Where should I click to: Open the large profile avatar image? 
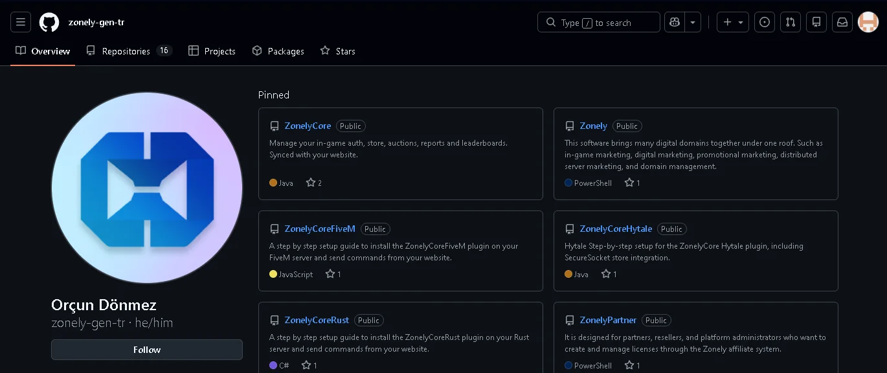[x=147, y=188]
